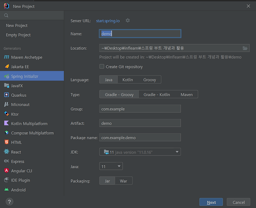This screenshot has width=256, height=208.
Task: Select Jar packaging
Action: tap(107, 181)
